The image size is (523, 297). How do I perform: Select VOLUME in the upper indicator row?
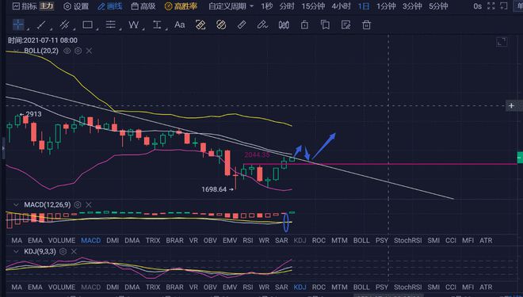62,240
